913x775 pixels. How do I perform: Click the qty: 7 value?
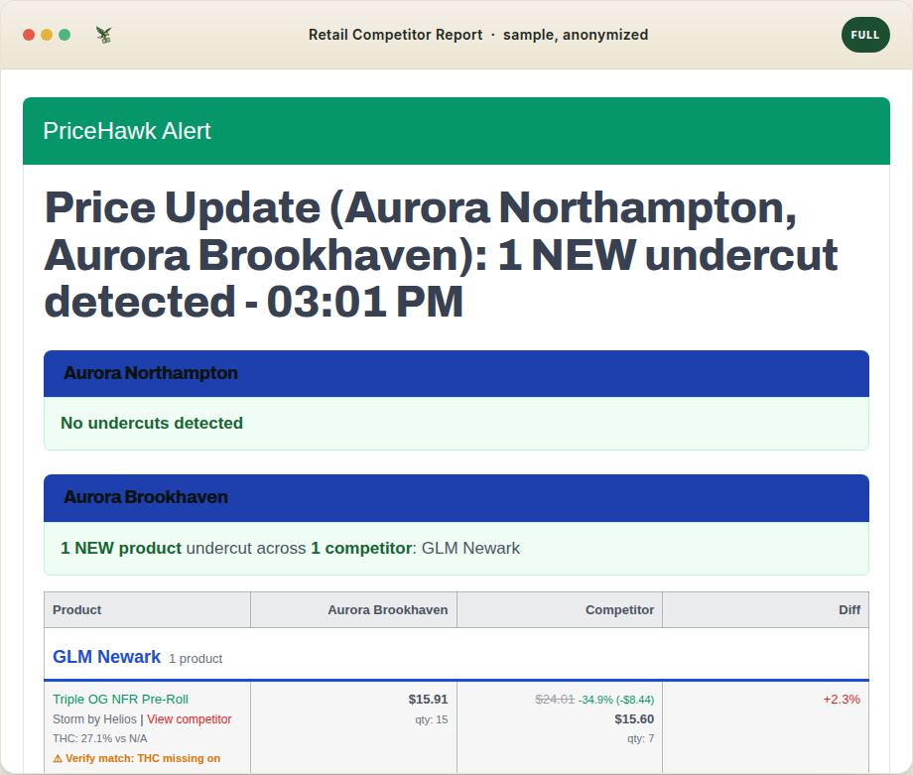pos(640,738)
